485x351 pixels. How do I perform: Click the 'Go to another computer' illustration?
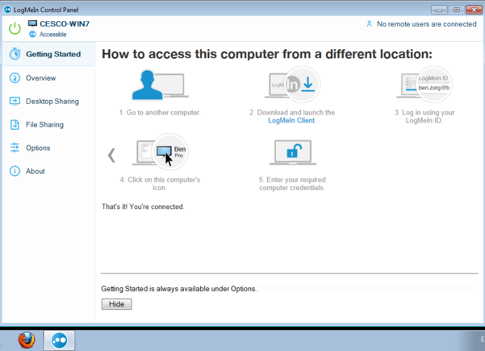click(x=159, y=85)
